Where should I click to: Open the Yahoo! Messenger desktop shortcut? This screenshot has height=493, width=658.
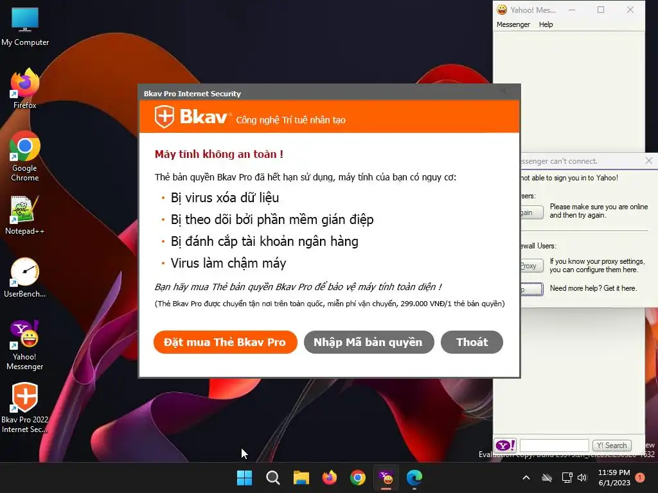pos(25,345)
